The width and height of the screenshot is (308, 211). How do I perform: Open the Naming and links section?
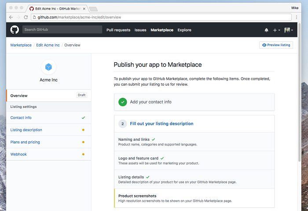[x=194, y=142]
